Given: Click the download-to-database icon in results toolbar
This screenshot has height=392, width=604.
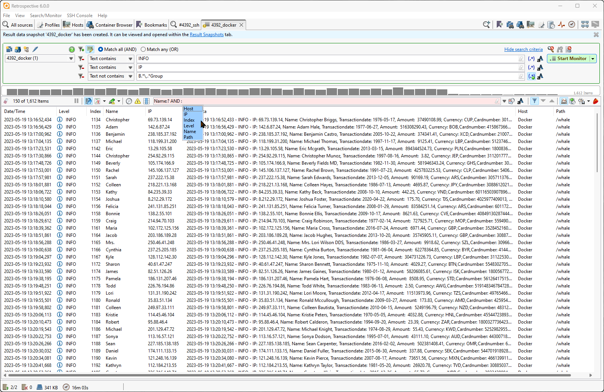Looking at the screenshot, I should [572, 101].
